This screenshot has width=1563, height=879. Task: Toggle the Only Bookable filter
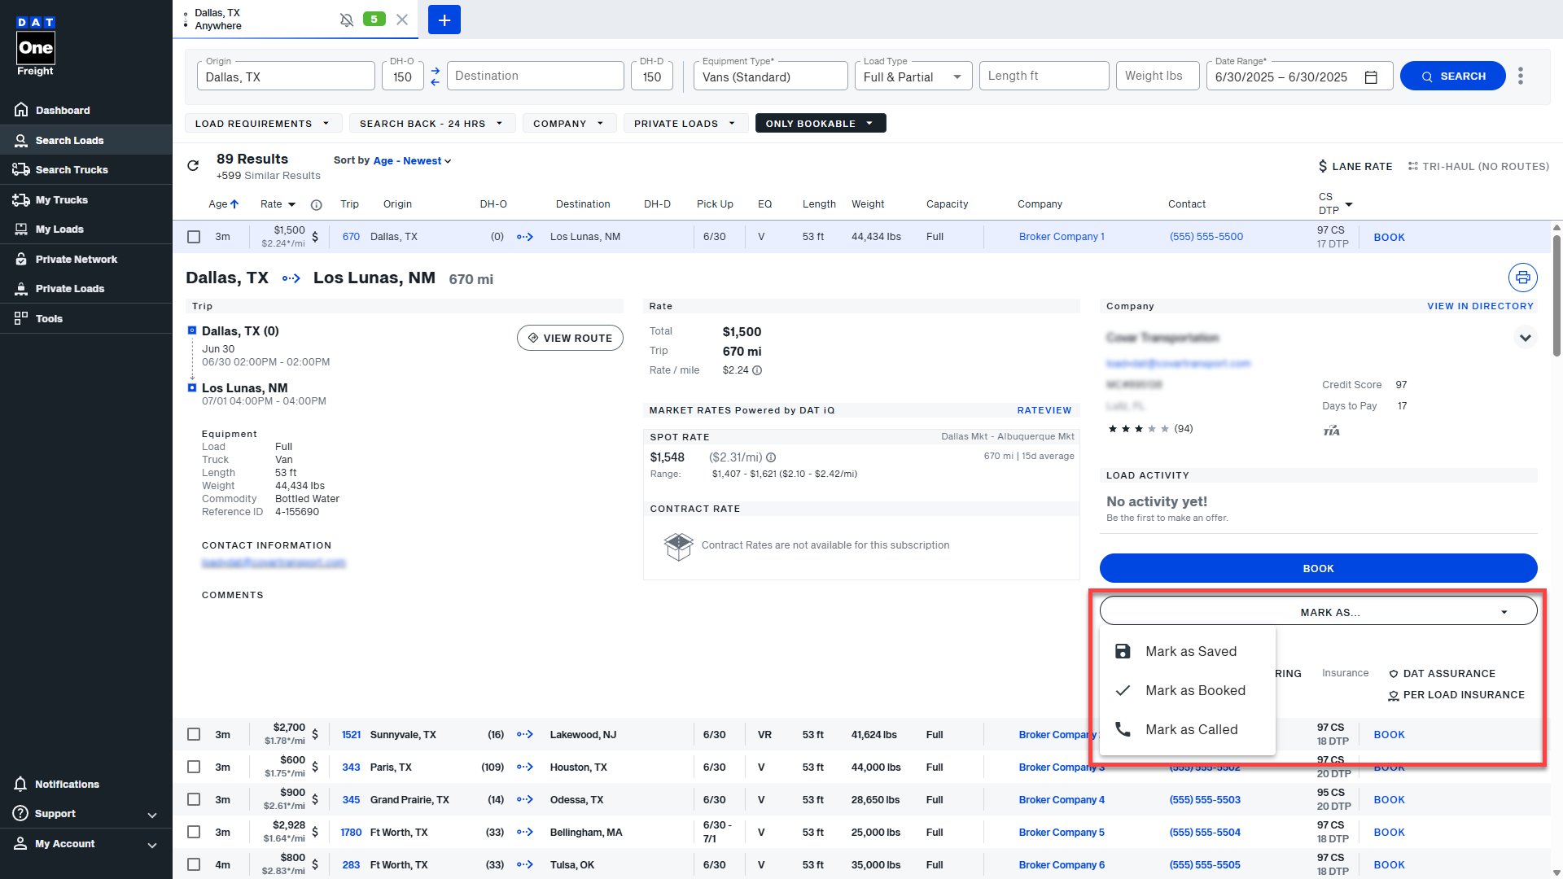pos(821,123)
